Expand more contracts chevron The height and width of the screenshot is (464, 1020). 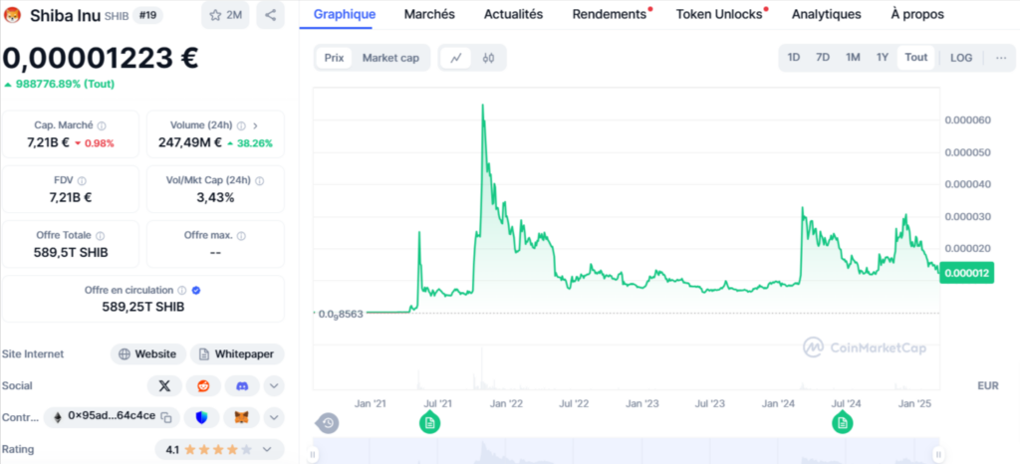(x=274, y=417)
